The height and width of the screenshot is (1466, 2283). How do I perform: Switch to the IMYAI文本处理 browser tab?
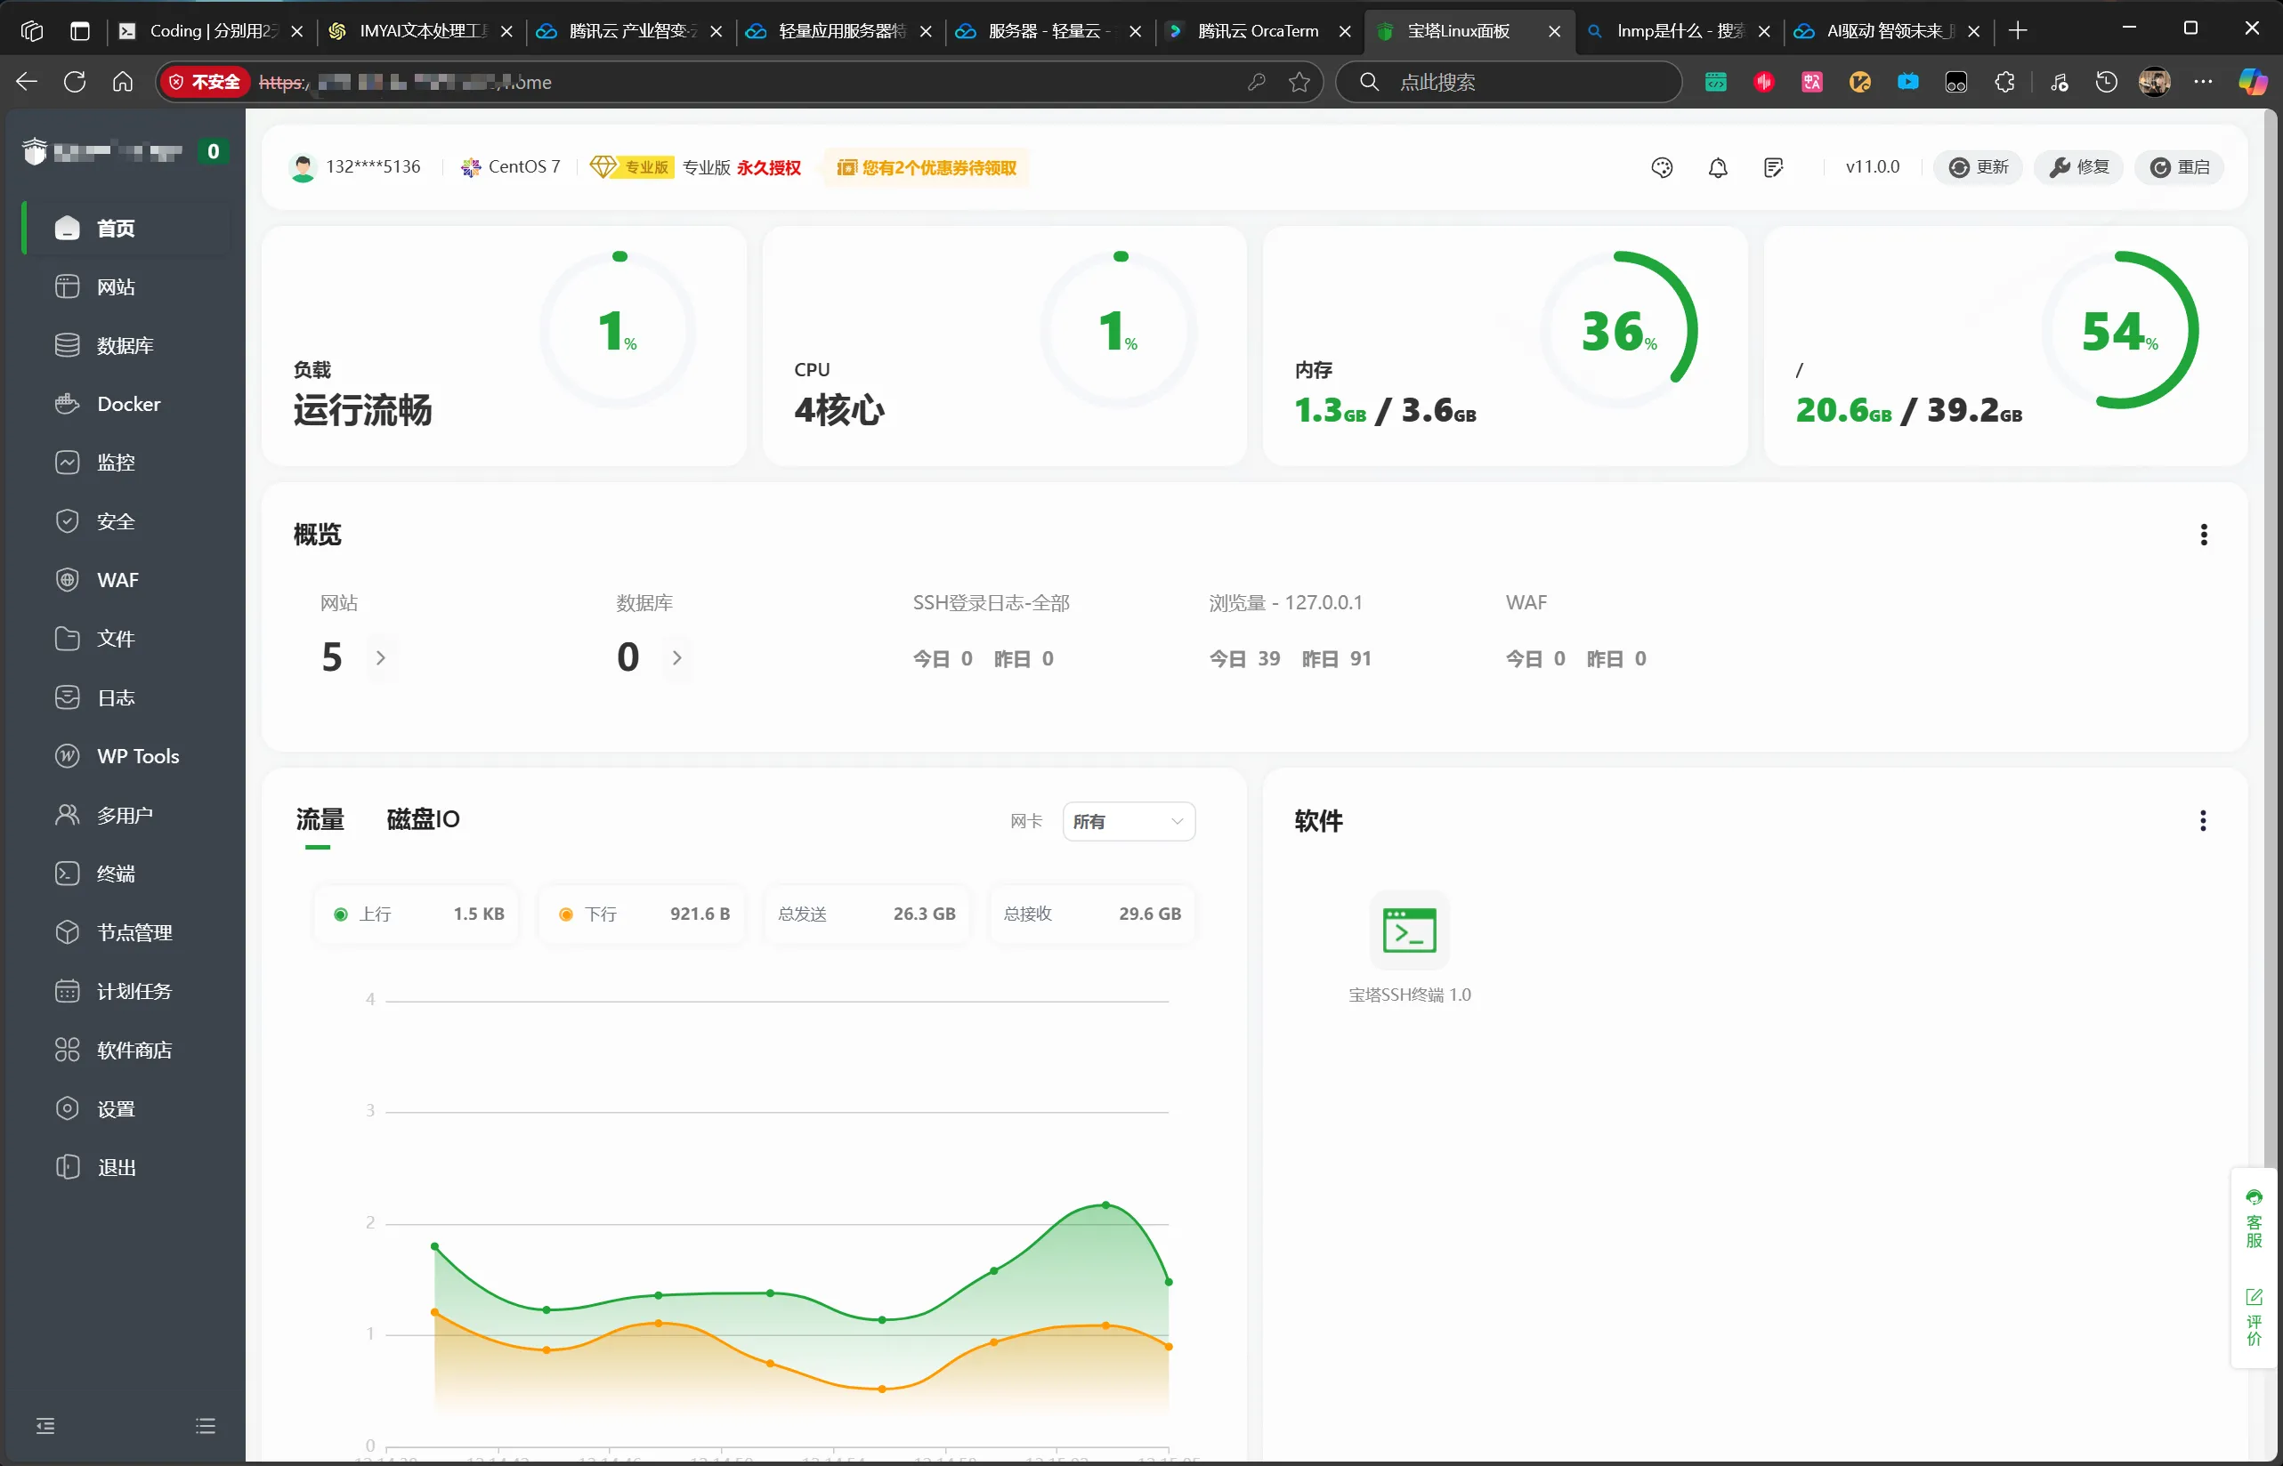tap(420, 31)
